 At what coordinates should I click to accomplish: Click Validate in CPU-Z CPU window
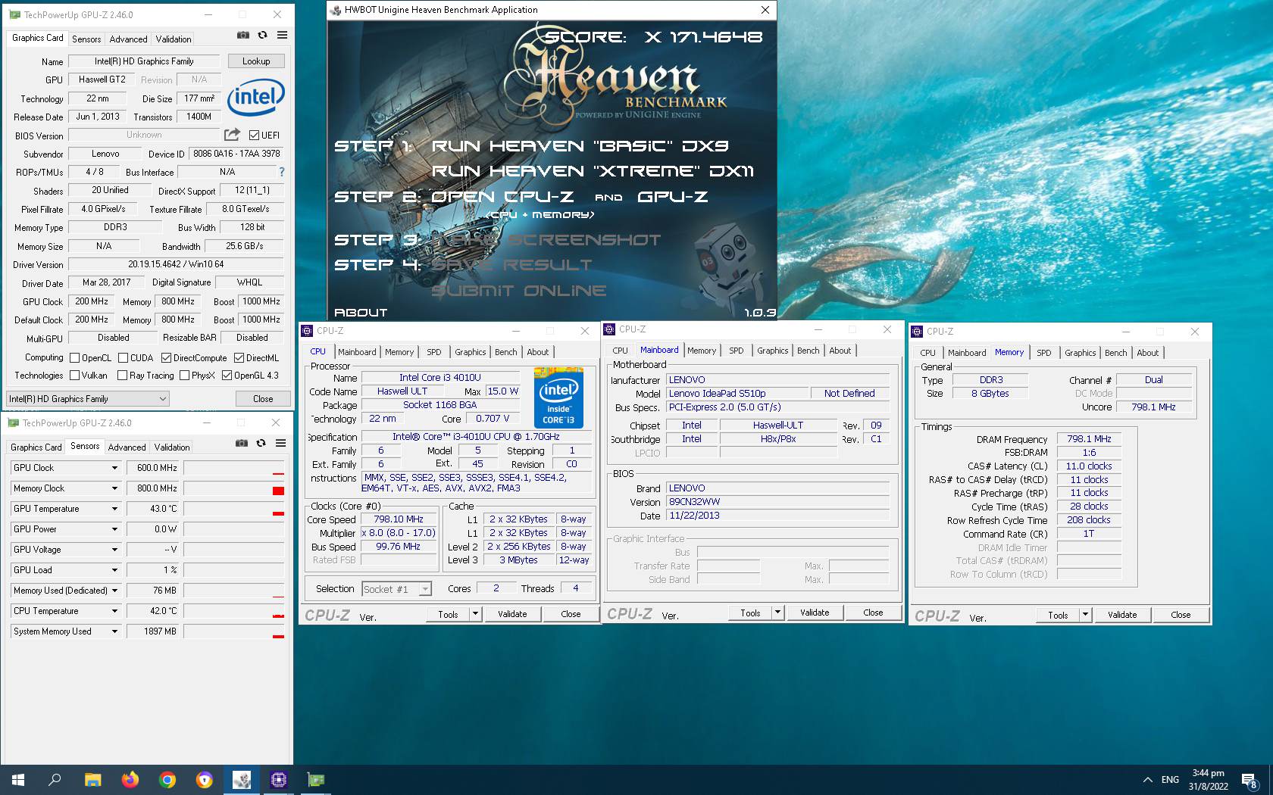tap(512, 614)
